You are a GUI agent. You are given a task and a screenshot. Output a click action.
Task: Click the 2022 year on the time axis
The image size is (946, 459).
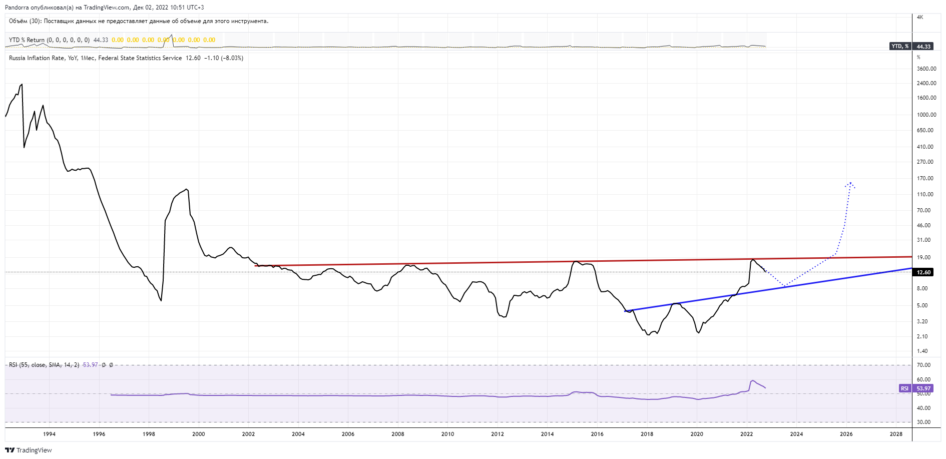click(x=747, y=434)
